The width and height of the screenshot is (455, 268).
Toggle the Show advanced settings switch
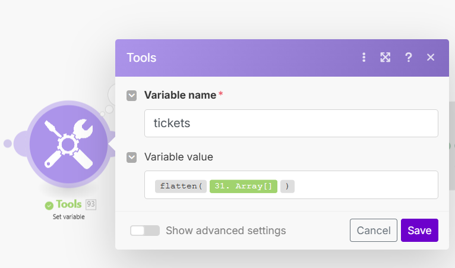(x=145, y=231)
